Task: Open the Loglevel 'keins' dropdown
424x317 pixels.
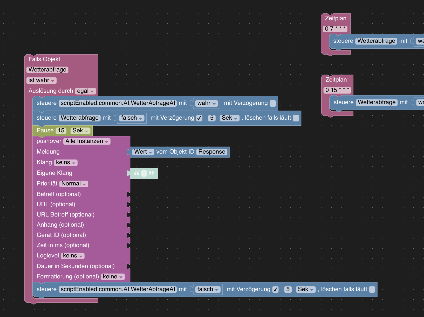Action: point(73,256)
